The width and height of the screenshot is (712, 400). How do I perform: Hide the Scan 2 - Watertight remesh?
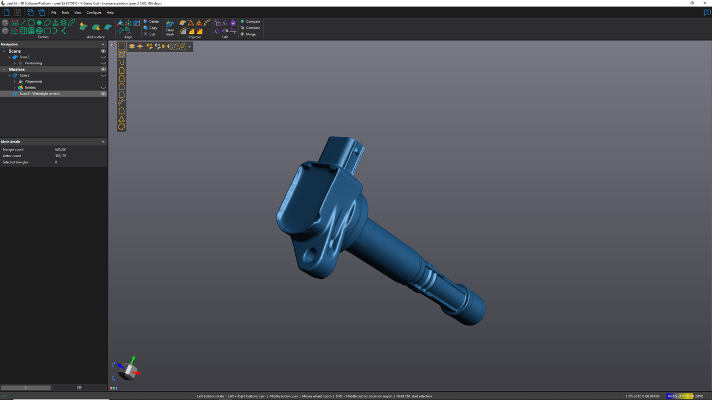coord(103,94)
